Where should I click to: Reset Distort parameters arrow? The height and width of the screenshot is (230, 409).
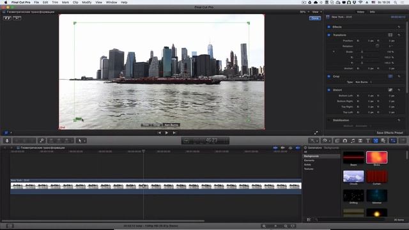click(399, 90)
